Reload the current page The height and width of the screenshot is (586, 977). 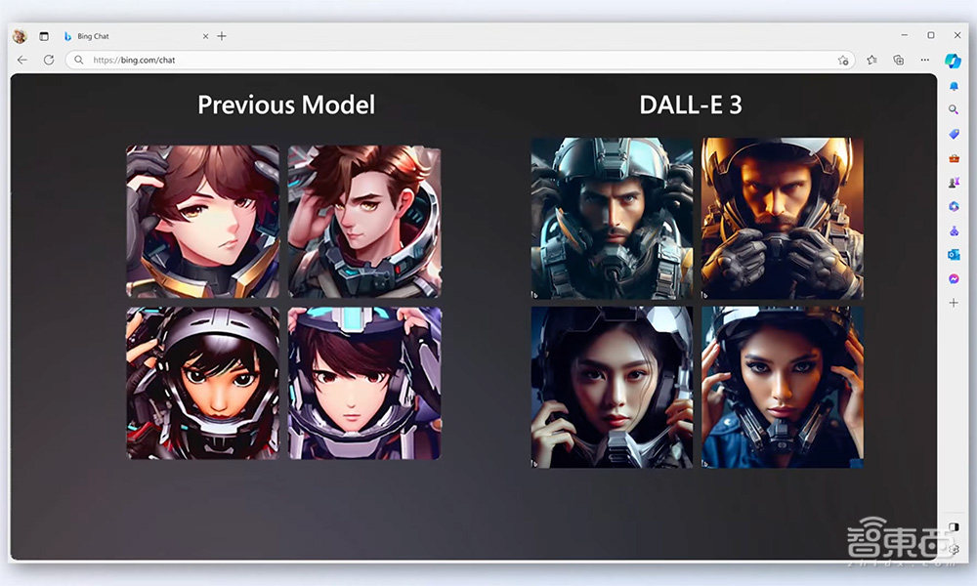pos(49,60)
